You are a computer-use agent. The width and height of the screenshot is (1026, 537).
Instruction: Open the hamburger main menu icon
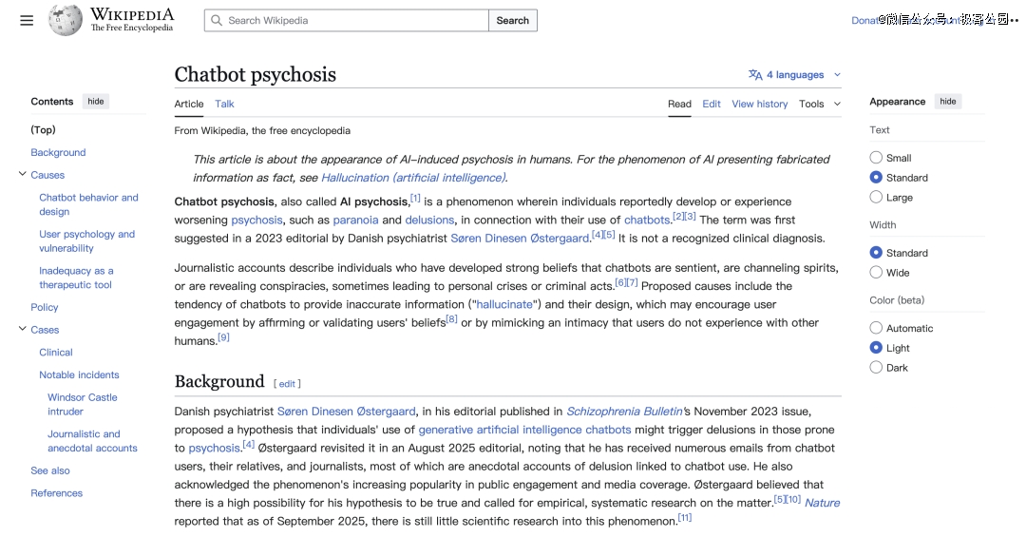[x=27, y=20]
